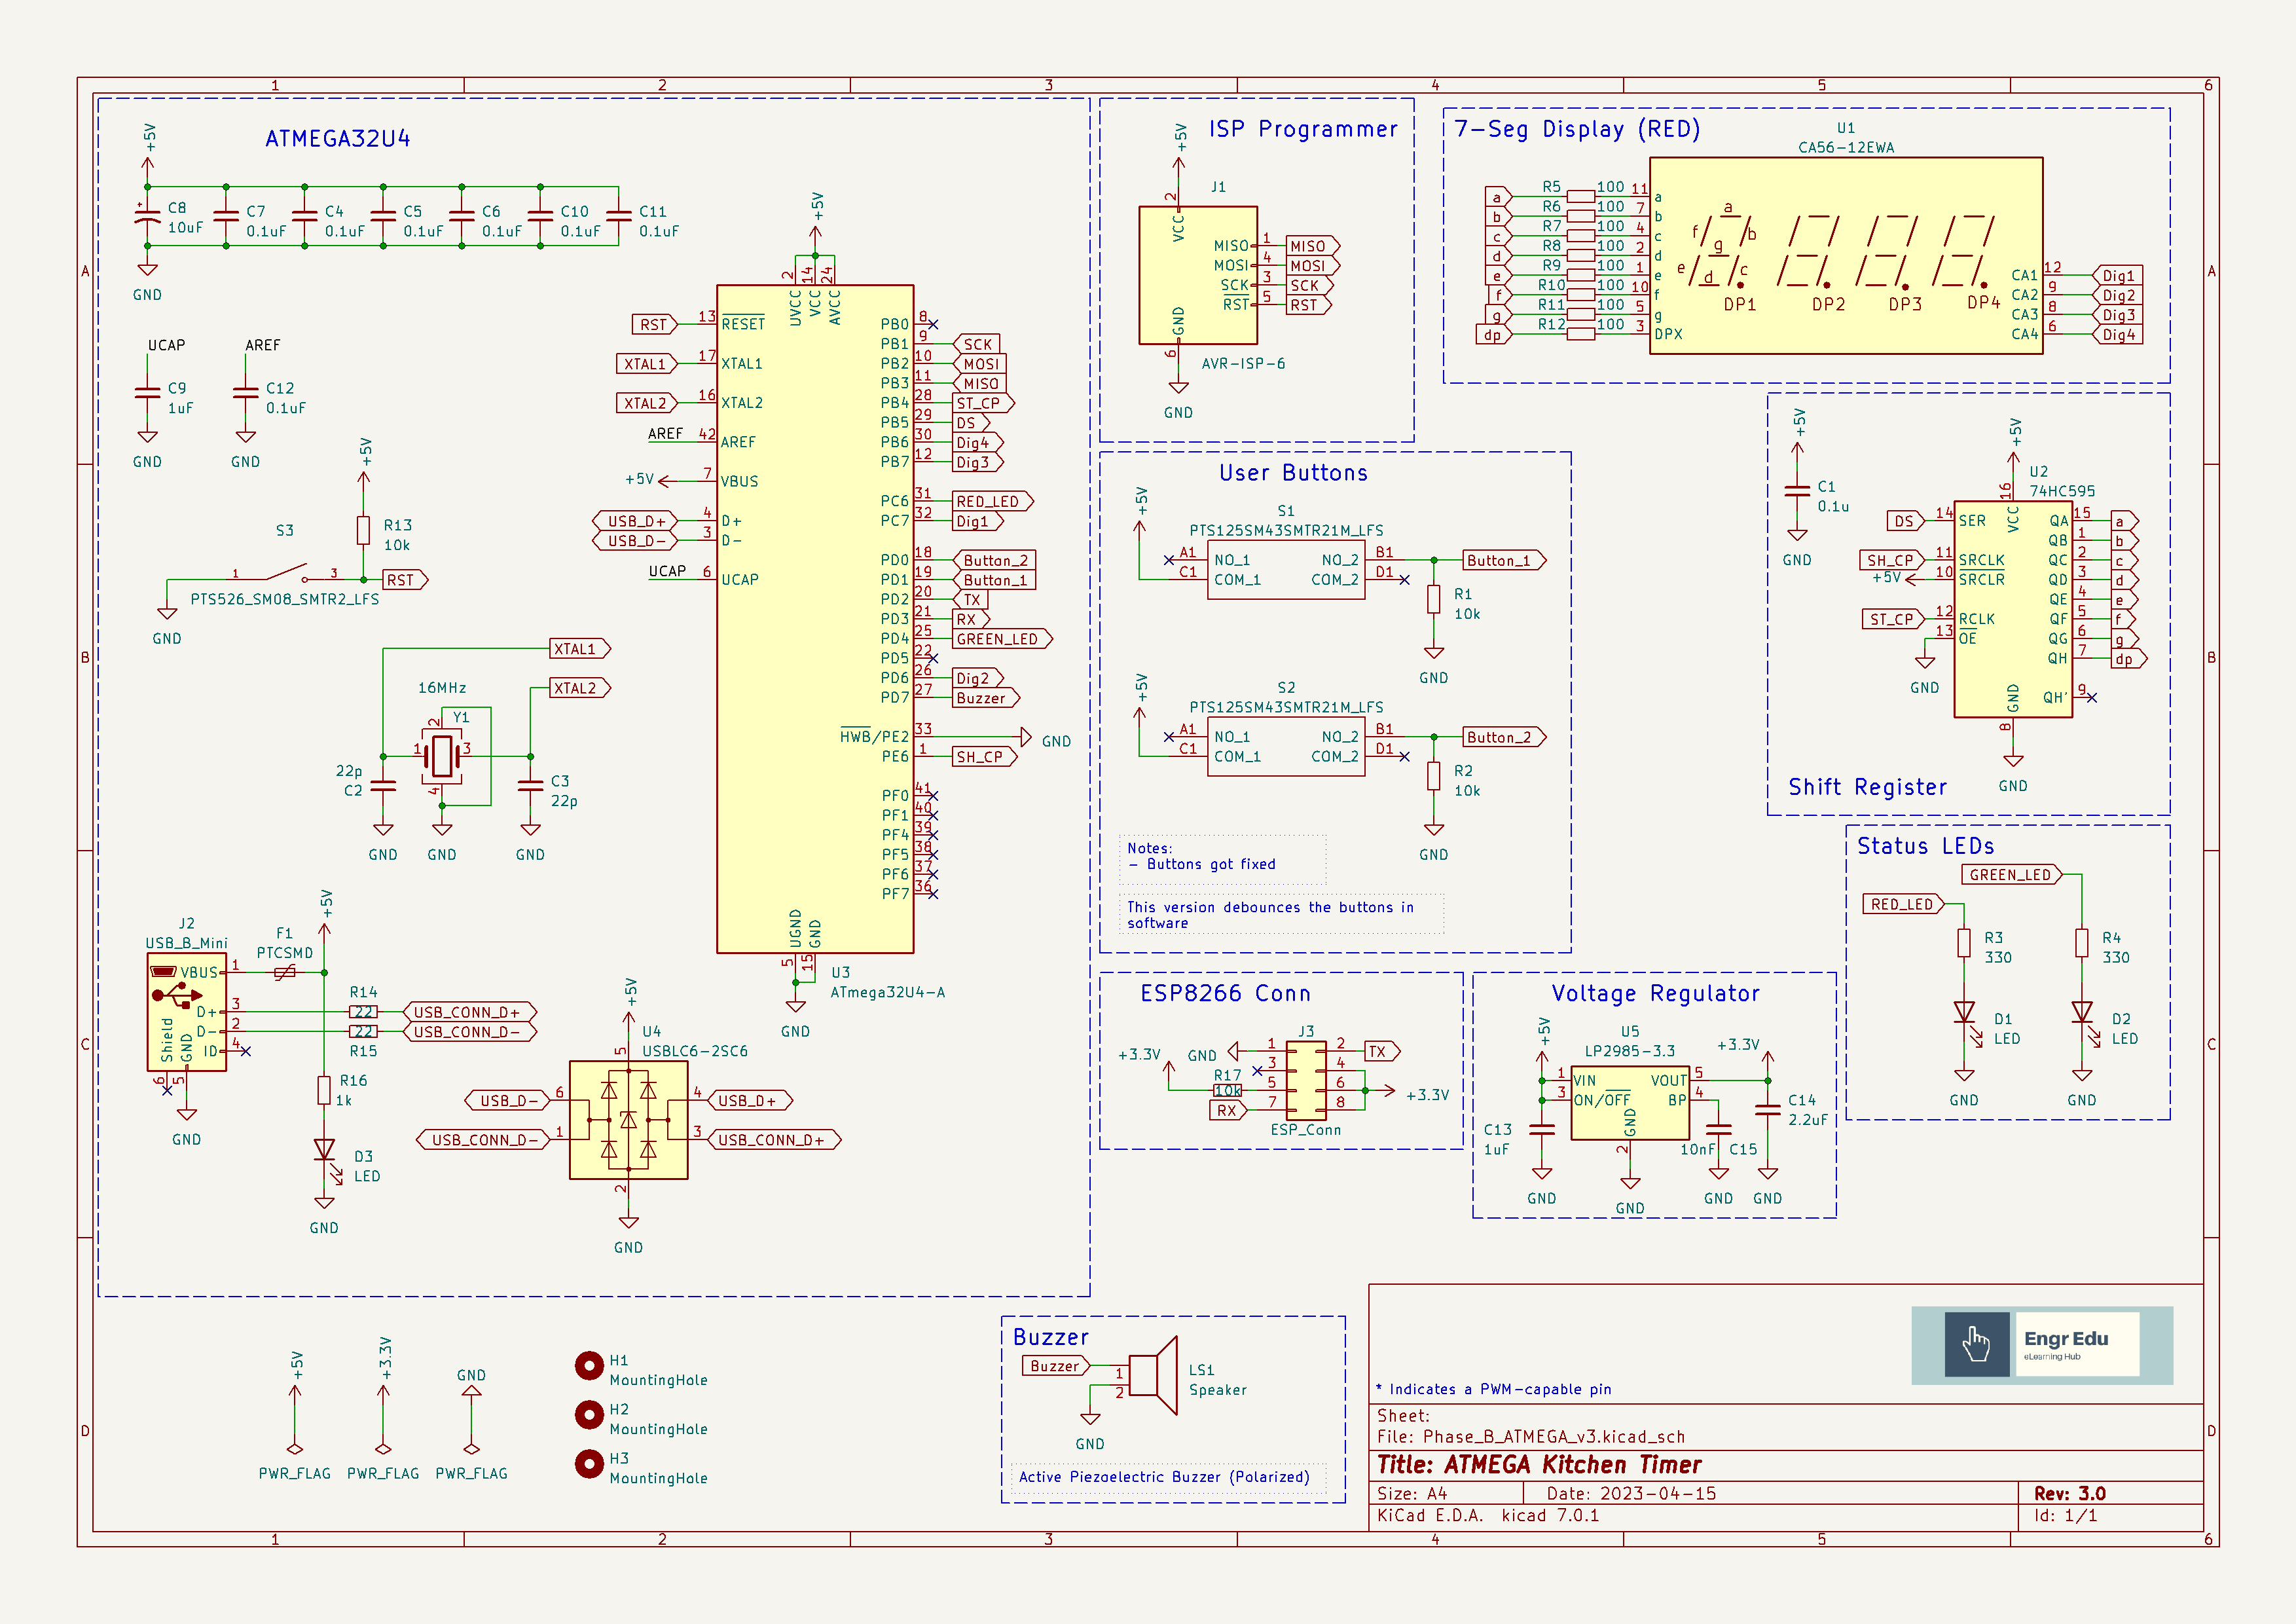
Task: Click the AVR-ISP-6 J1 connector body
Action: point(1198,276)
